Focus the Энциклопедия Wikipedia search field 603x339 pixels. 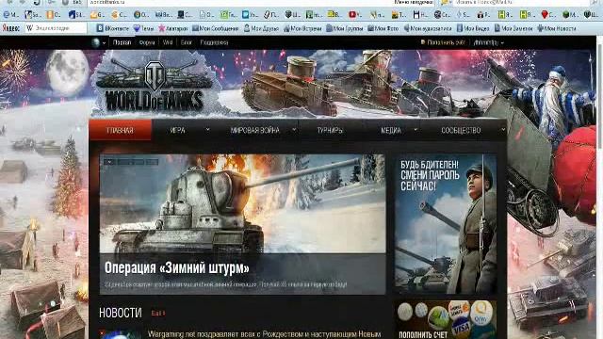[x=56, y=28]
